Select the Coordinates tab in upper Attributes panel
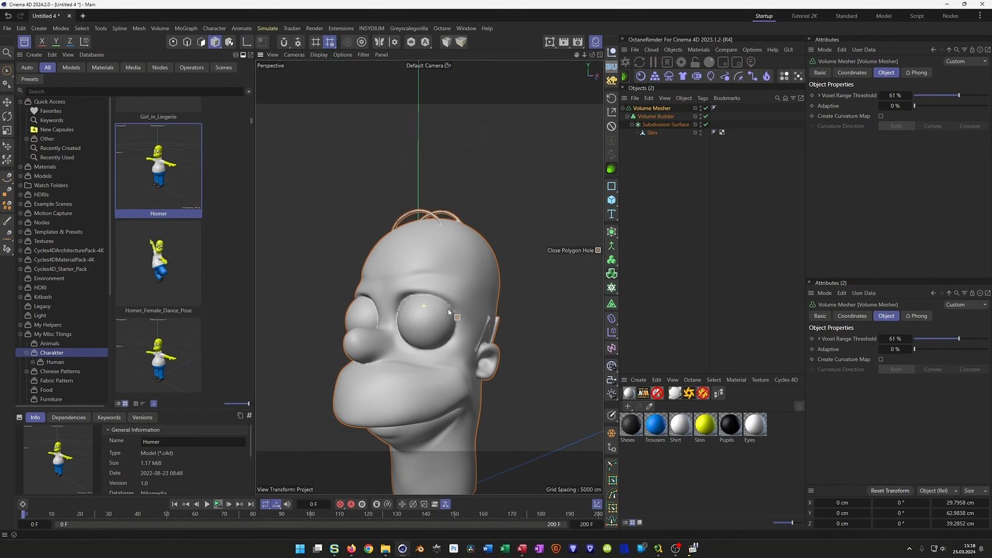This screenshot has width=992, height=558. [x=852, y=73]
